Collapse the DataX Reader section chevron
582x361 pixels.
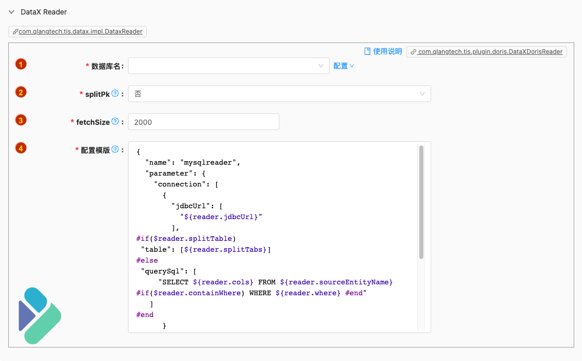pos(11,12)
